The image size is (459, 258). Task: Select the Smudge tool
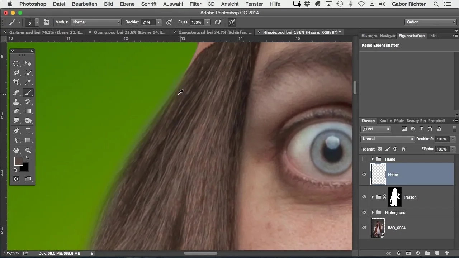click(16, 121)
